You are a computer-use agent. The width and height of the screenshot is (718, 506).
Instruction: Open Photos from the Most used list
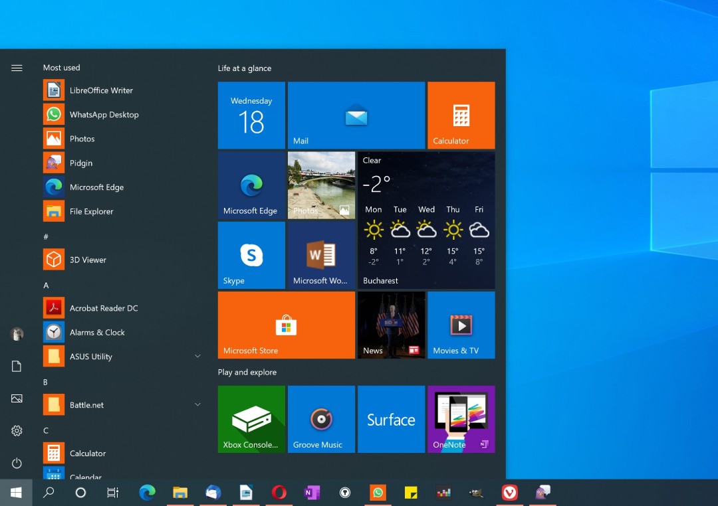coord(122,139)
